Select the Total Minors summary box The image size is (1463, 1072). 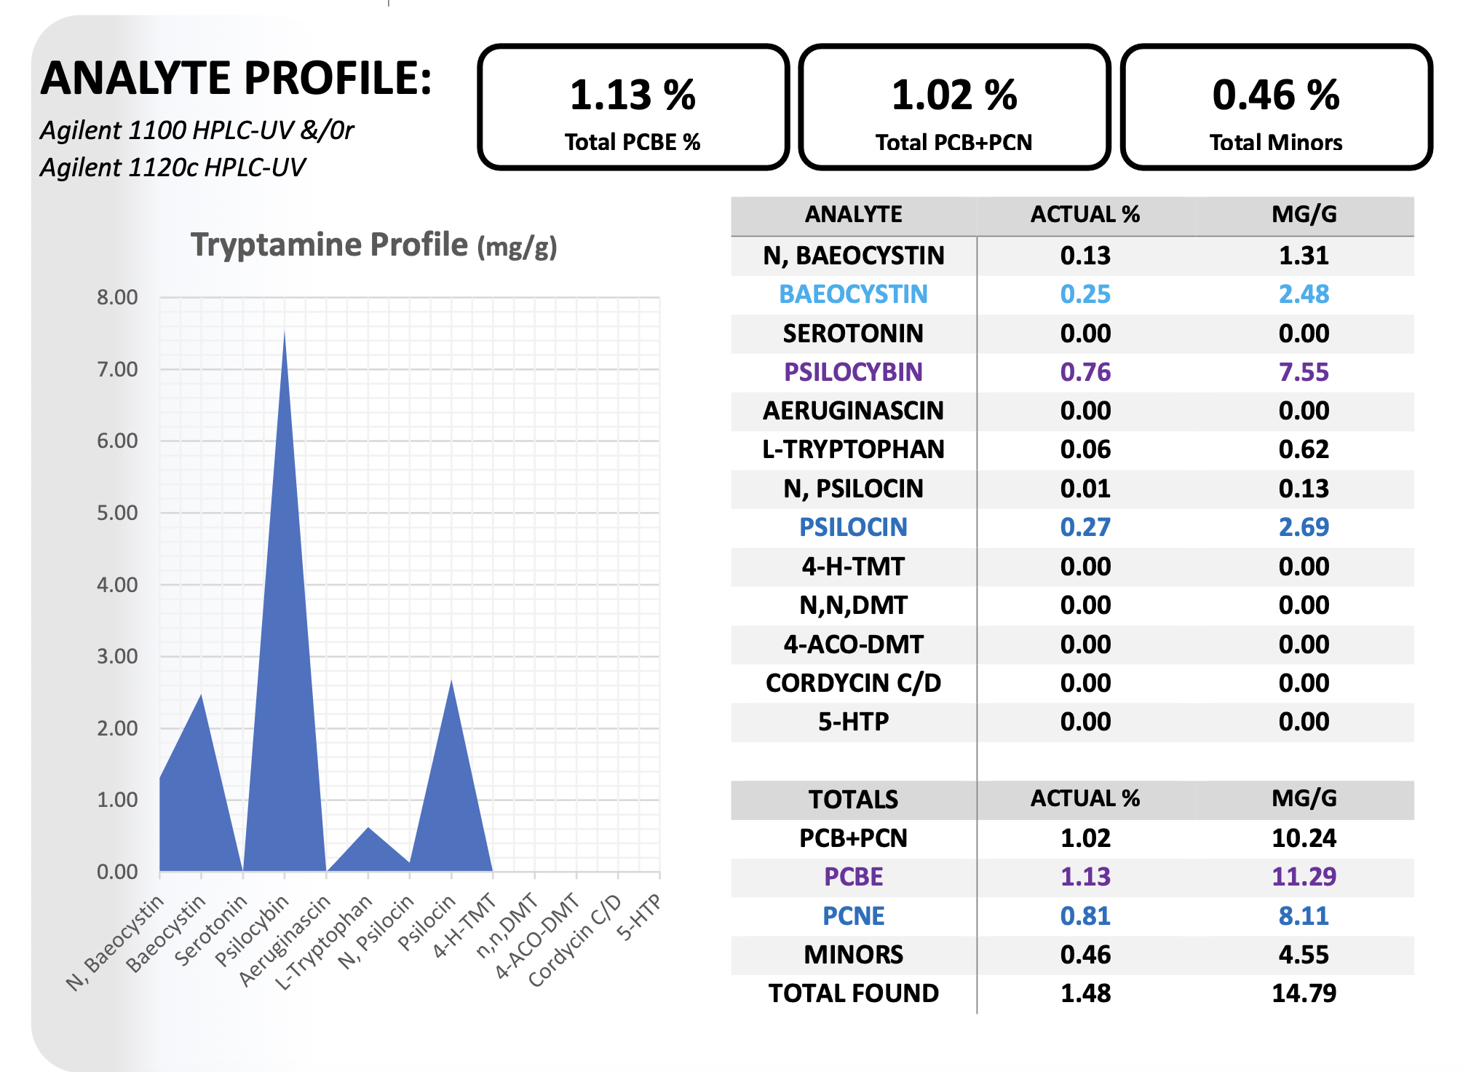coord(1275,108)
